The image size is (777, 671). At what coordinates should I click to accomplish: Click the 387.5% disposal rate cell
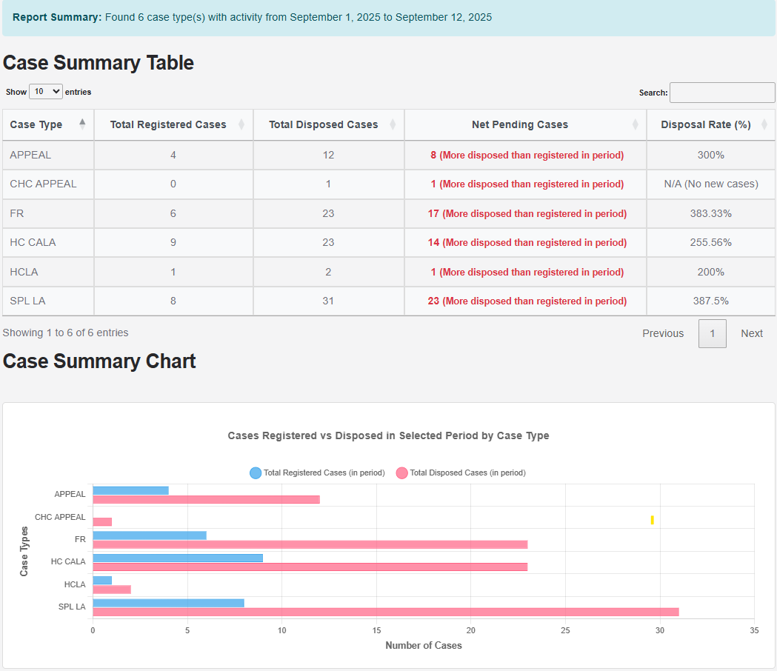click(x=710, y=301)
